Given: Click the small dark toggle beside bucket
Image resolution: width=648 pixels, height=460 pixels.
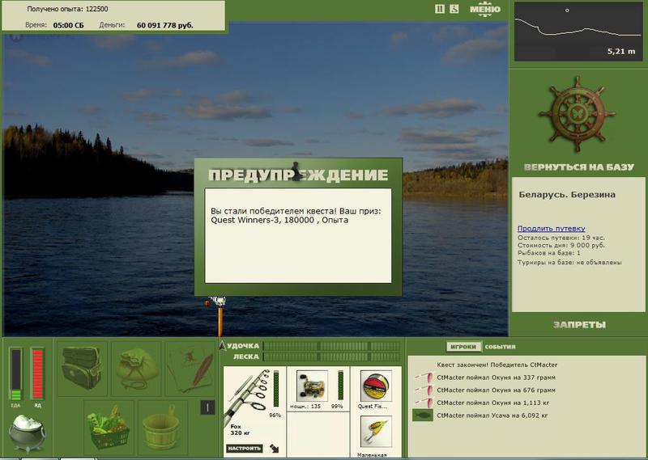Looking at the screenshot, I should tap(207, 407).
